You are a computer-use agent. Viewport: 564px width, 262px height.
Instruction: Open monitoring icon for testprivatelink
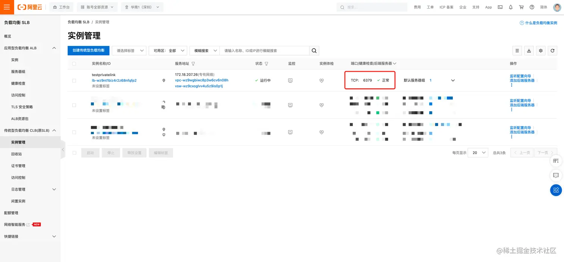(x=290, y=80)
